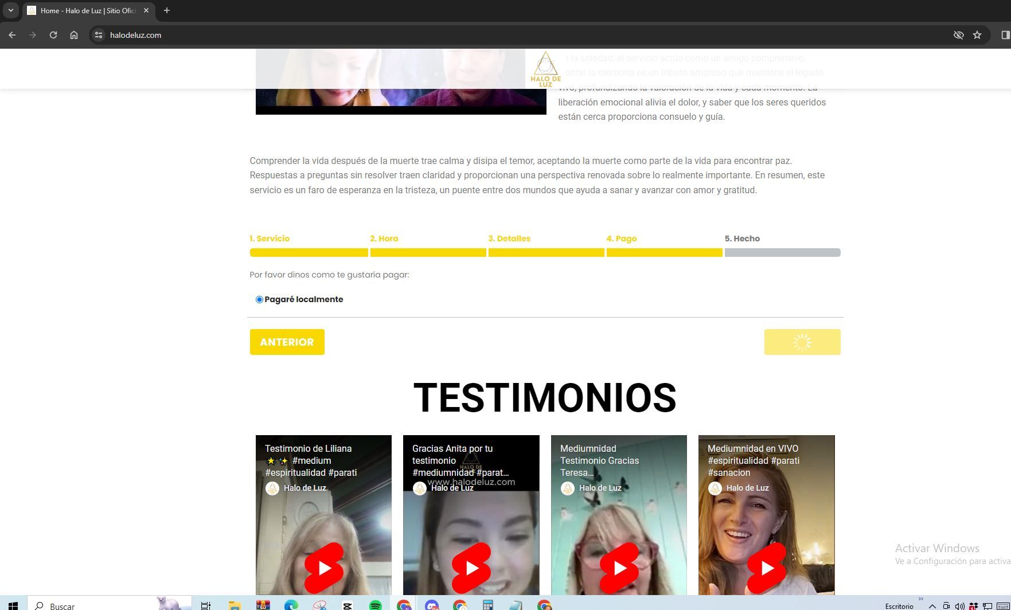
Task: Click the Meet Now camera tray icon
Action: click(x=946, y=606)
